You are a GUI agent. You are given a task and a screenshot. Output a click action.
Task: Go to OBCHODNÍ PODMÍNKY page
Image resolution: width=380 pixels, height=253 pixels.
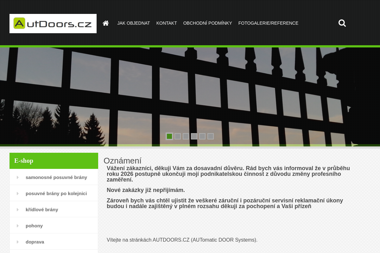click(208, 23)
